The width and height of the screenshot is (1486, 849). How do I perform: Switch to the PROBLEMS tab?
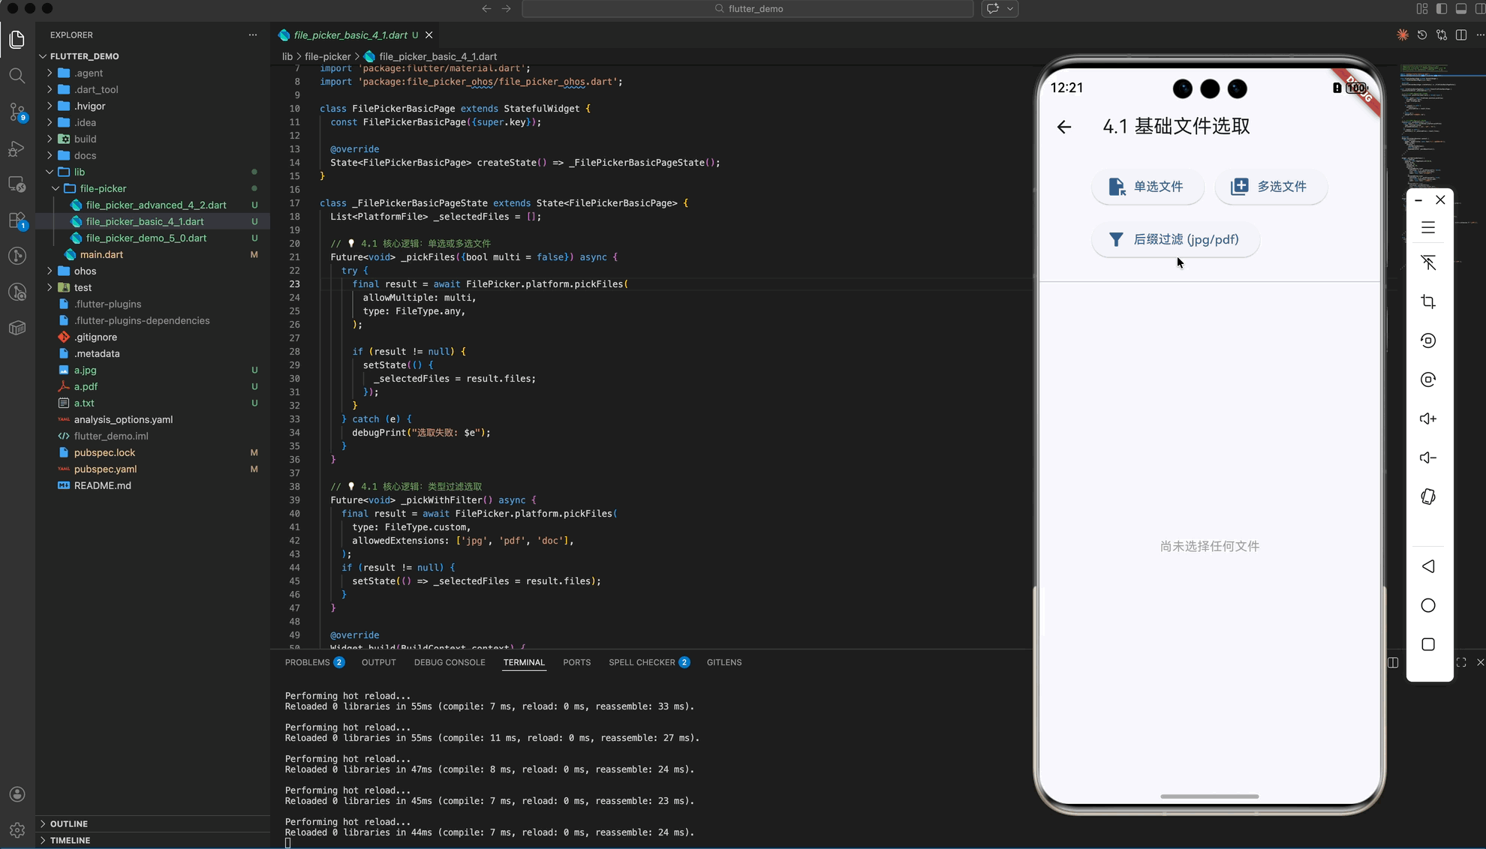(x=307, y=662)
